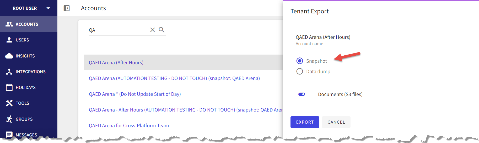The image size is (479, 143).
Task: Open QAED Arena * (Do Not Update Start of Day)
Action: click(x=135, y=94)
